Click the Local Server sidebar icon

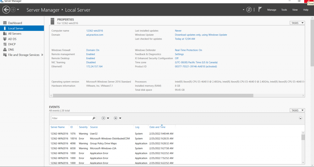point(5,28)
